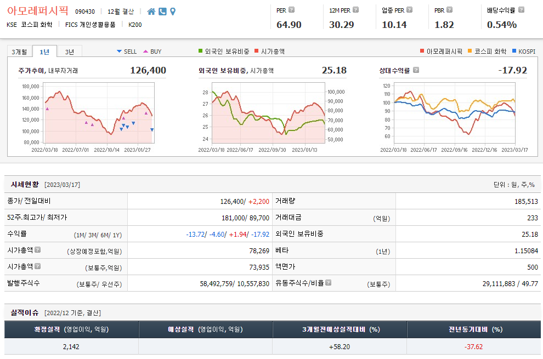Open help icon next to 상대수익률
Screen dimensions: 543x359
(416, 70)
